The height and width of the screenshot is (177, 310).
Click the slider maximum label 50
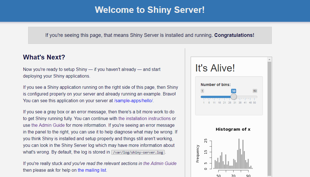[x=255, y=91]
